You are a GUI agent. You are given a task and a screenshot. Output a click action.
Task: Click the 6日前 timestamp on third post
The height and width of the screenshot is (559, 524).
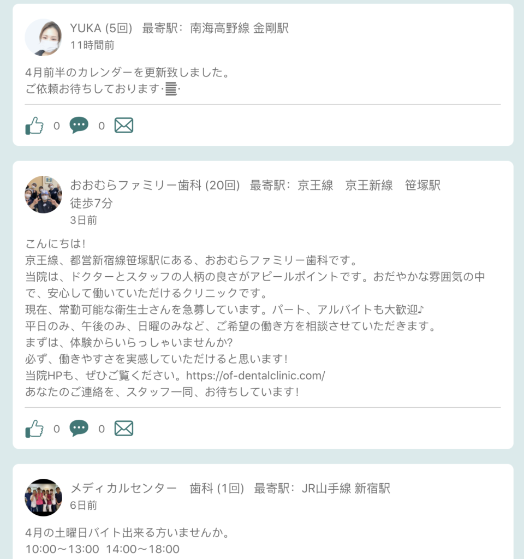[84, 505]
